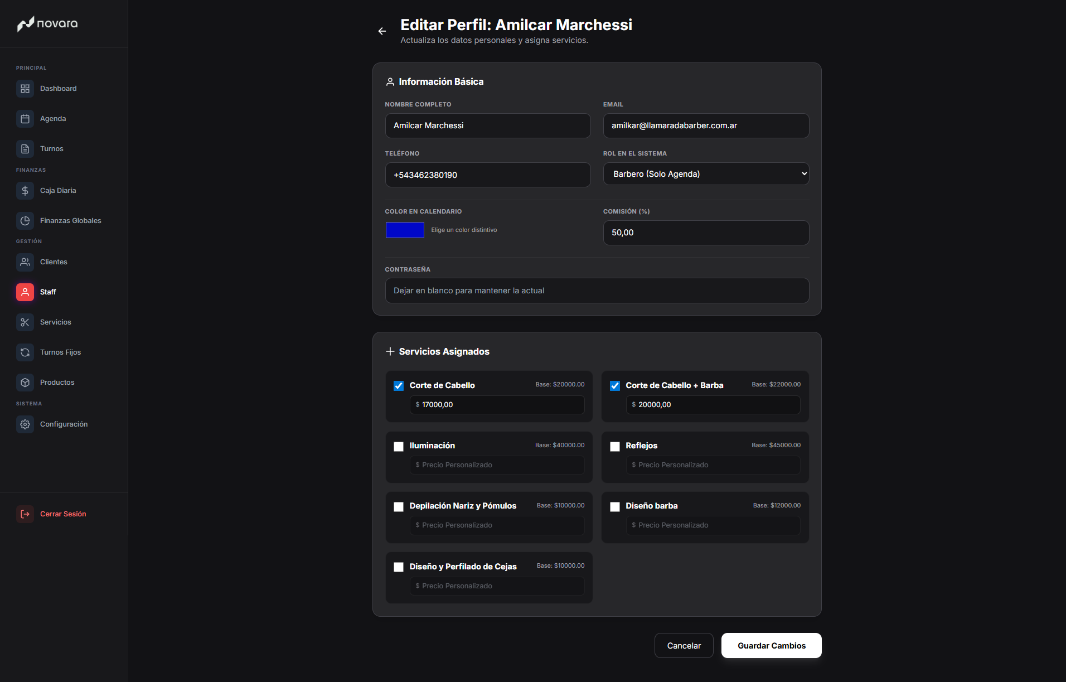The height and width of the screenshot is (682, 1066).
Task: Click the Agenda calendar icon
Action: 25,119
